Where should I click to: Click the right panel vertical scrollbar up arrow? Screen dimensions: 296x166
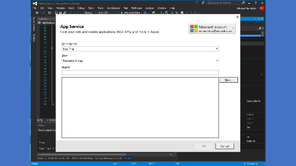pyautogui.click(x=262, y=33)
